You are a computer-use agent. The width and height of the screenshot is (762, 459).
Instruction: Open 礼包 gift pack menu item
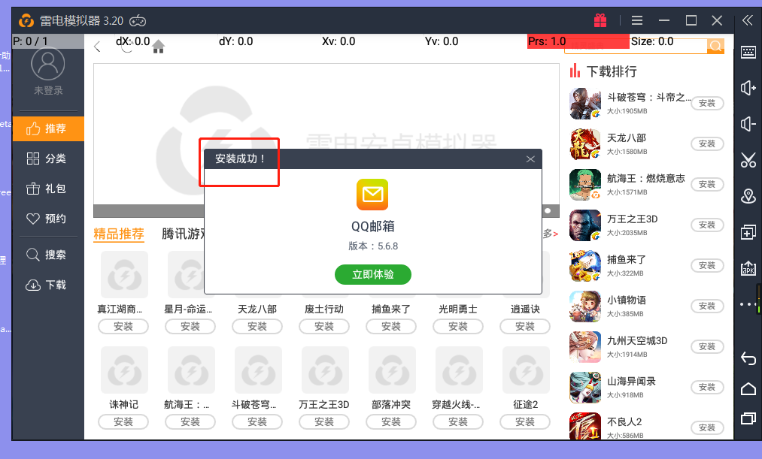point(48,189)
